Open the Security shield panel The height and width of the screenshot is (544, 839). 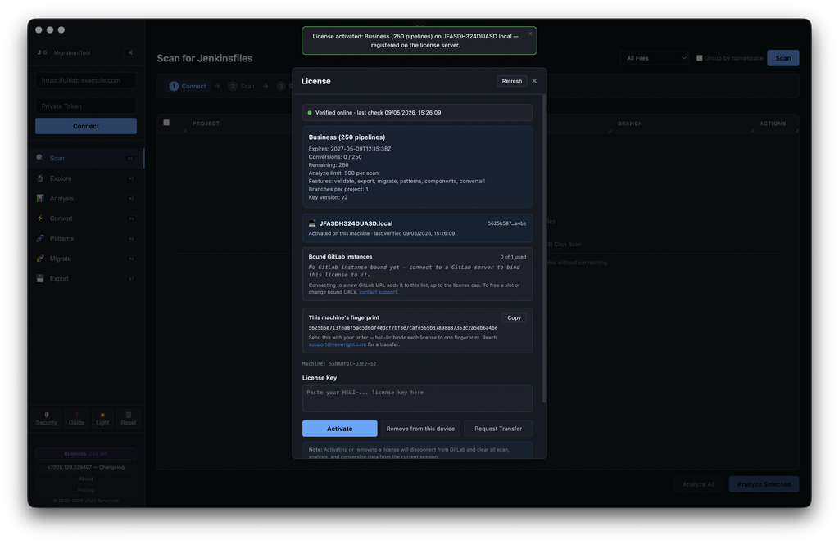47,418
